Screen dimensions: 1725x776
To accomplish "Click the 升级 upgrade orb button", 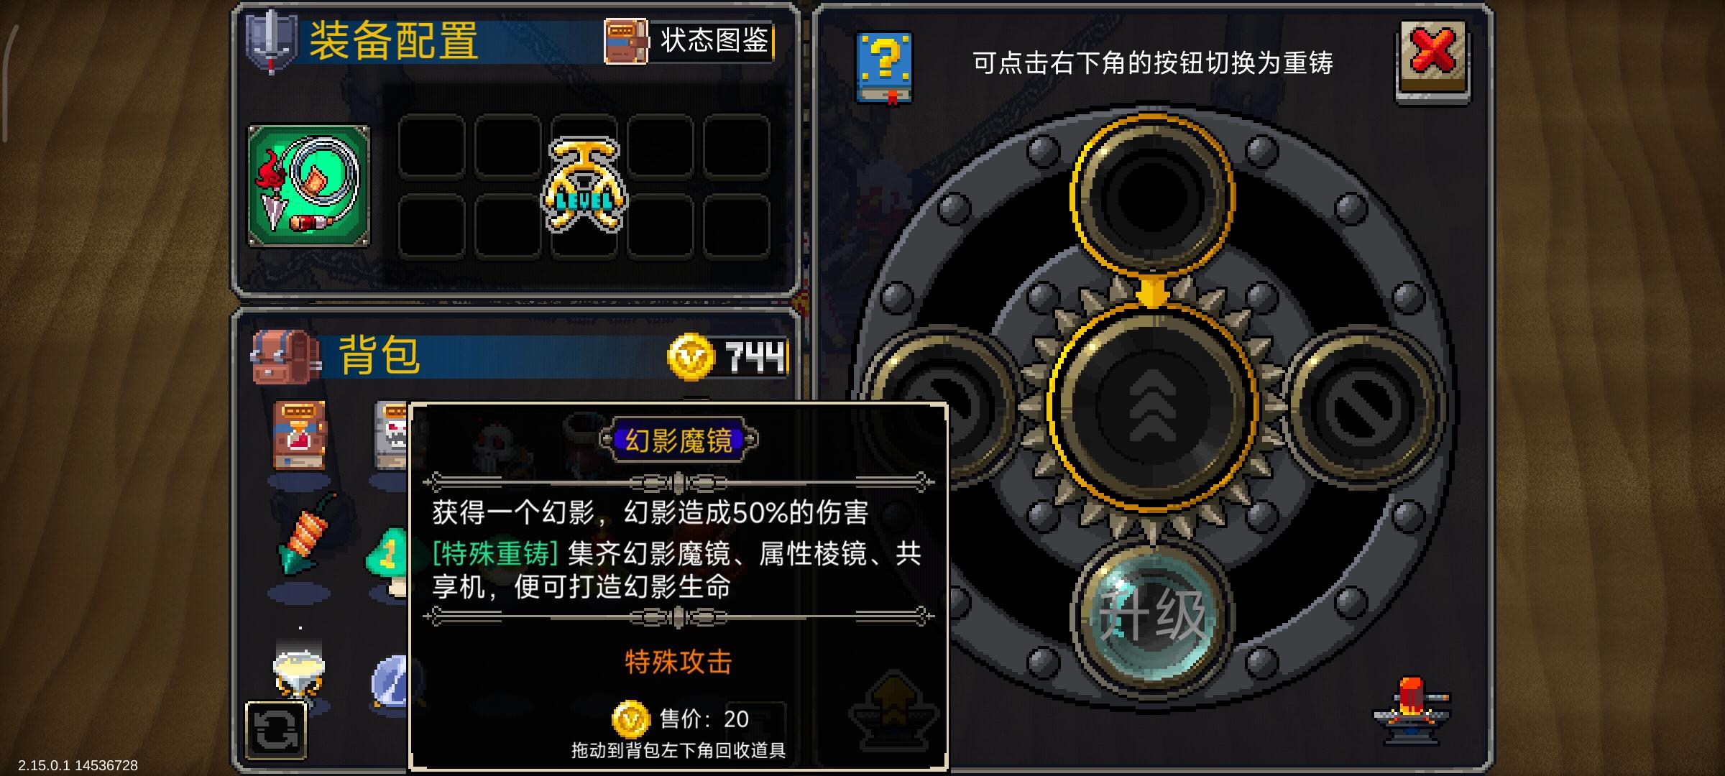I will click(1152, 616).
